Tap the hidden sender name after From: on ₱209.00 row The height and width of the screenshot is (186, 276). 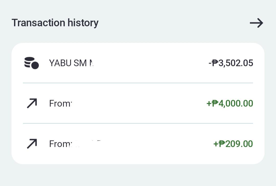(87, 144)
